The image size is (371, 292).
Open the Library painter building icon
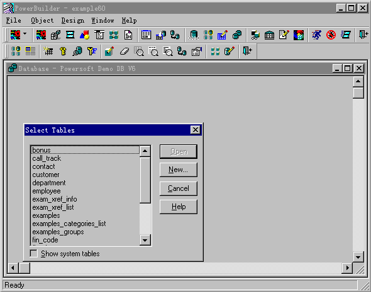point(270,35)
